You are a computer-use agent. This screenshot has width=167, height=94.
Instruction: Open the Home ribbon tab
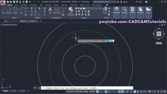pos(10,5)
